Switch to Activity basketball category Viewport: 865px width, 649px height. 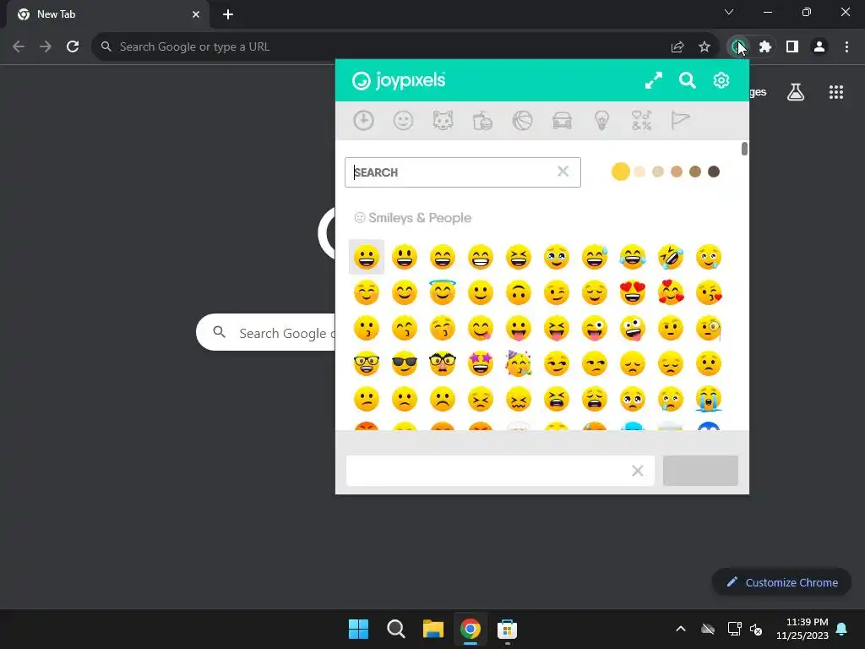[522, 120]
